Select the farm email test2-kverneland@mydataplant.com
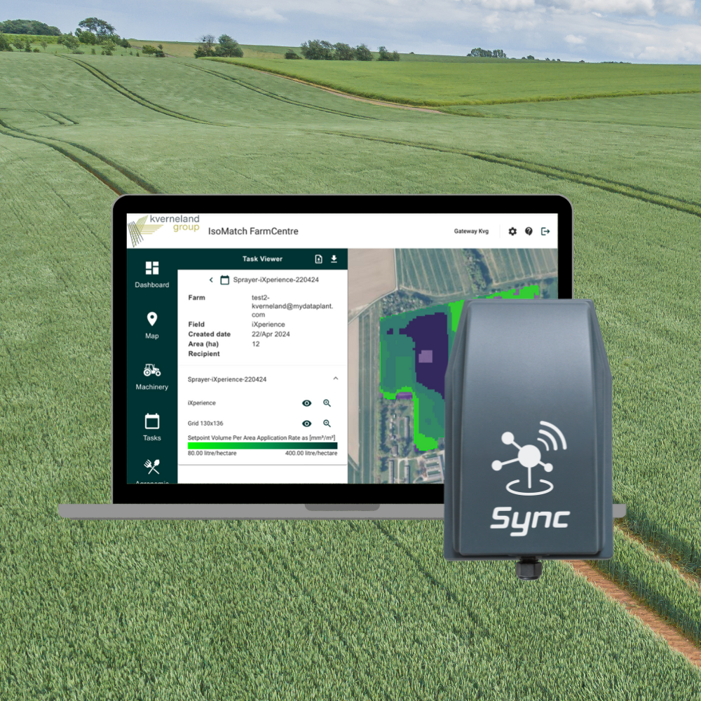Viewport: 701px width, 701px height. click(292, 306)
